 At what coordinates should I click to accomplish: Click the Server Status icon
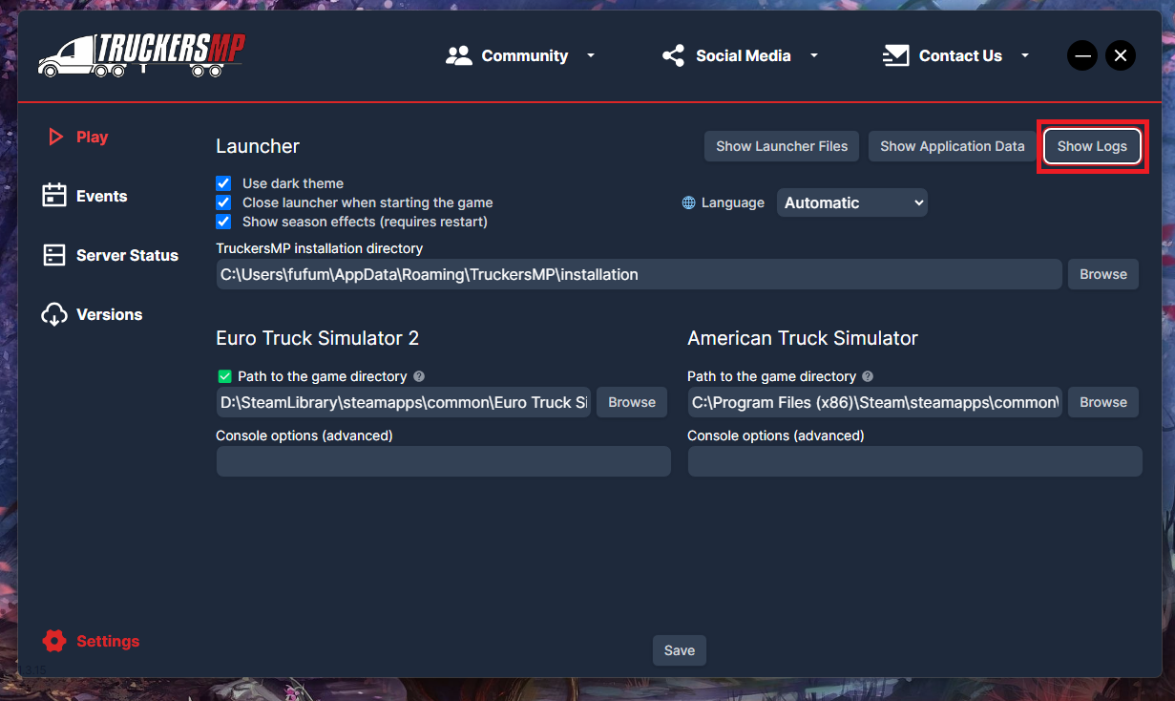(x=54, y=255)
